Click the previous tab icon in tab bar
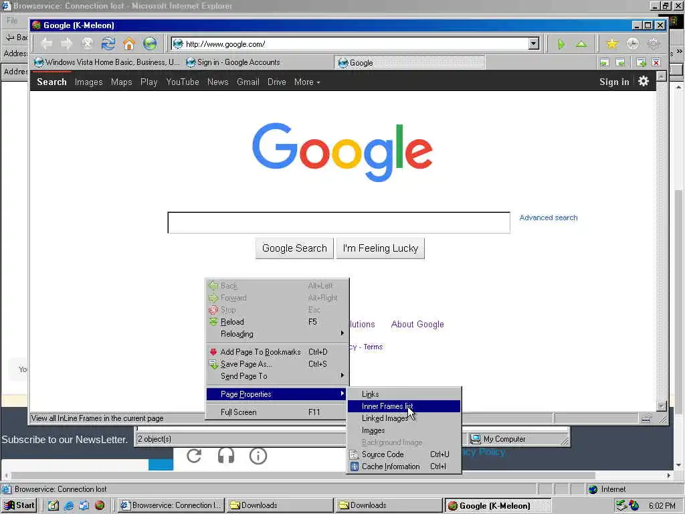The height and width of the screenshot is (514, 685). click(604, 62)
